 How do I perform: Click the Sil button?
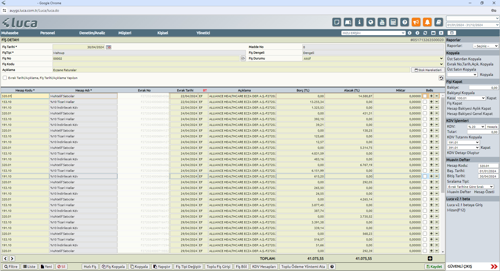click(61, 267)
